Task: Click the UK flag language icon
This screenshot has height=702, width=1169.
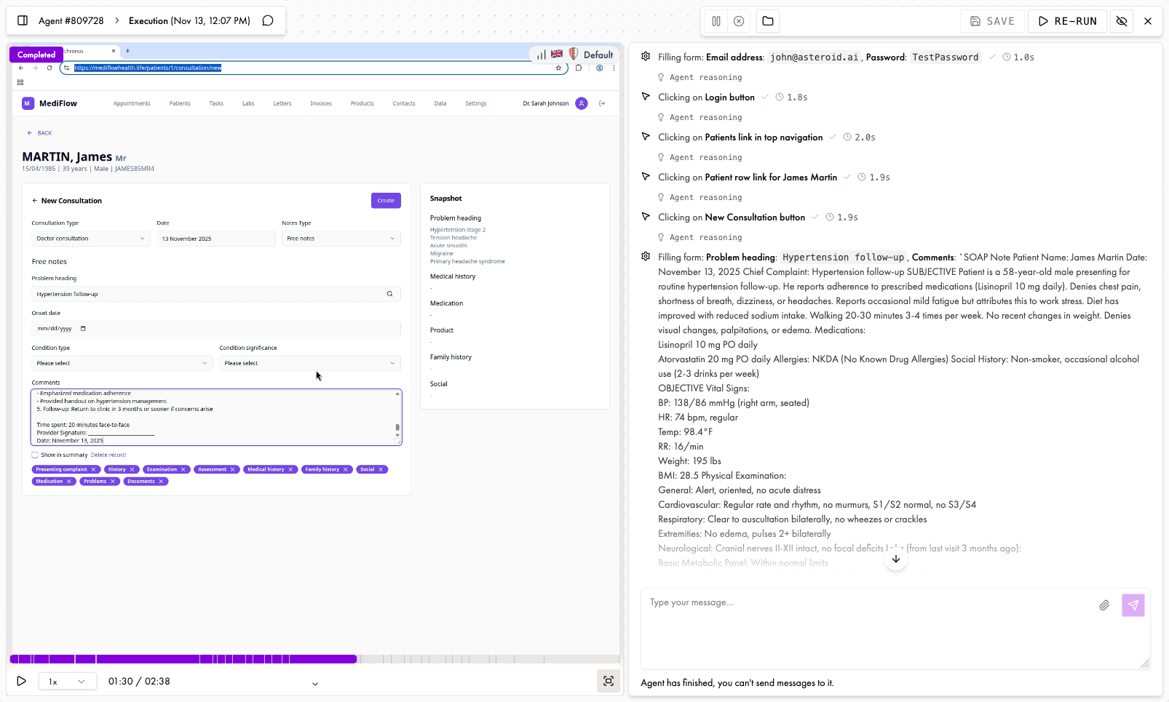Action: click(x=557, y=54)
